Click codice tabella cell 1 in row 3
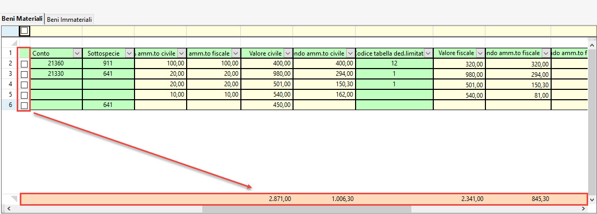Viewport: 597px width, 214px height. (394, 74)
